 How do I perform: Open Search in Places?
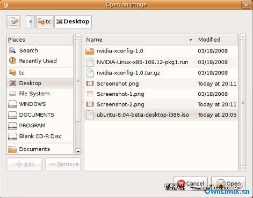coord(40,50)
